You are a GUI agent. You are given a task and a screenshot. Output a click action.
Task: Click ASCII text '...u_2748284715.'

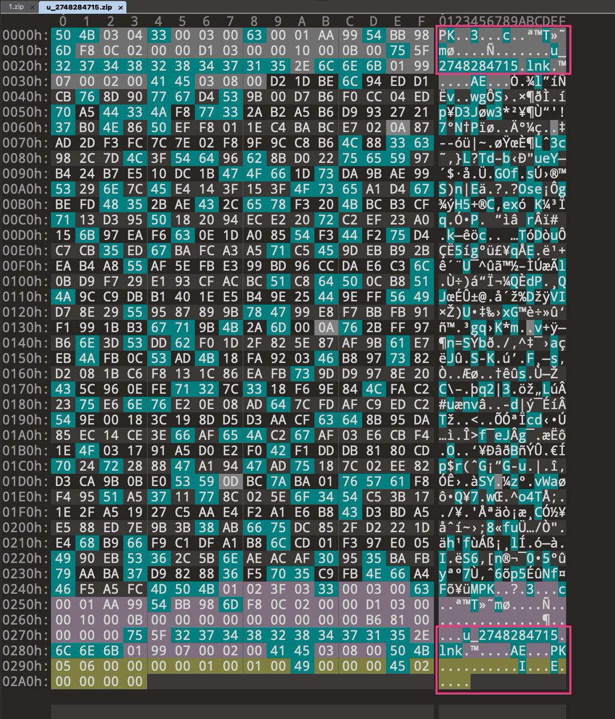(502, 635)
